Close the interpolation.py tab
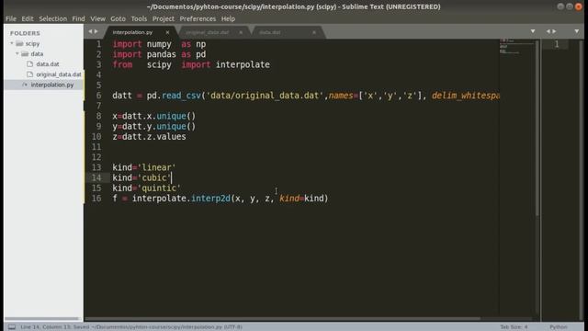This screenshot has height=331, width=588. point(167,32)
